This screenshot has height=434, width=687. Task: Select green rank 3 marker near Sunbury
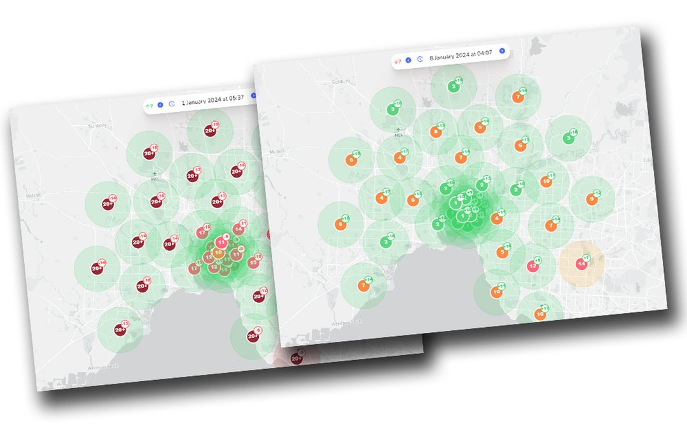coord(392,109)
